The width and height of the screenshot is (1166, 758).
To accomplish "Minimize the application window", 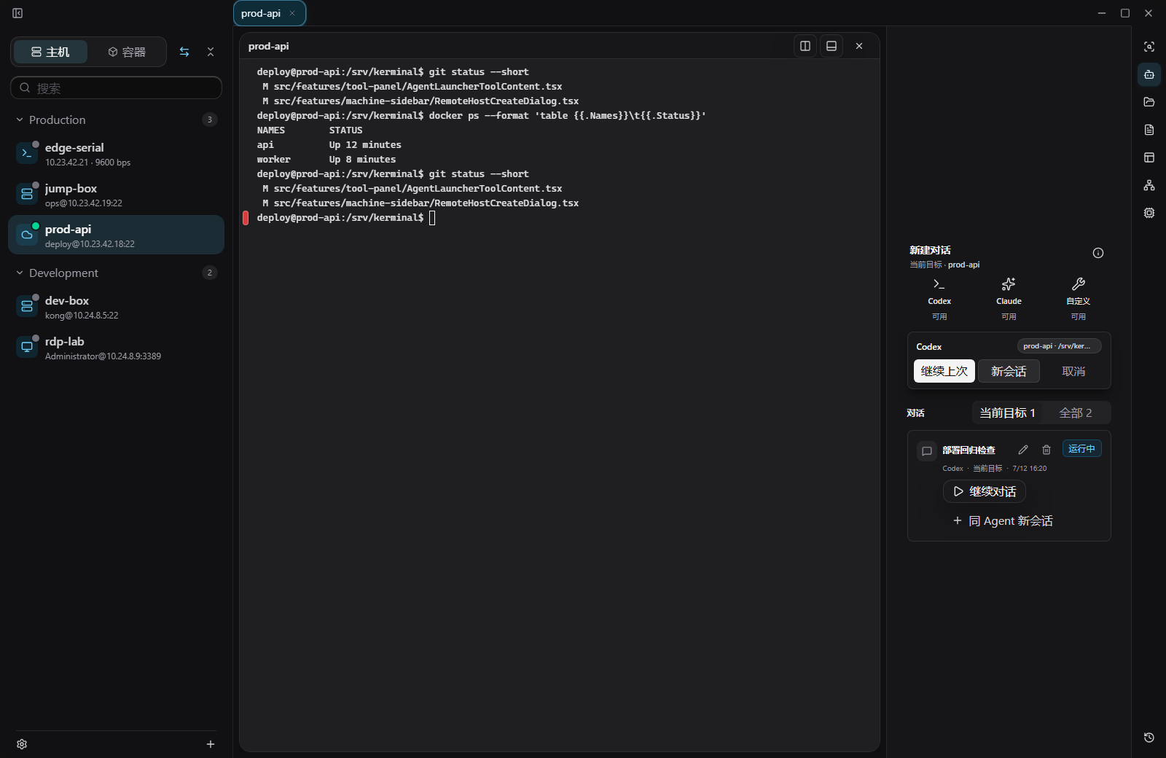I will (x=1102, y=13).
